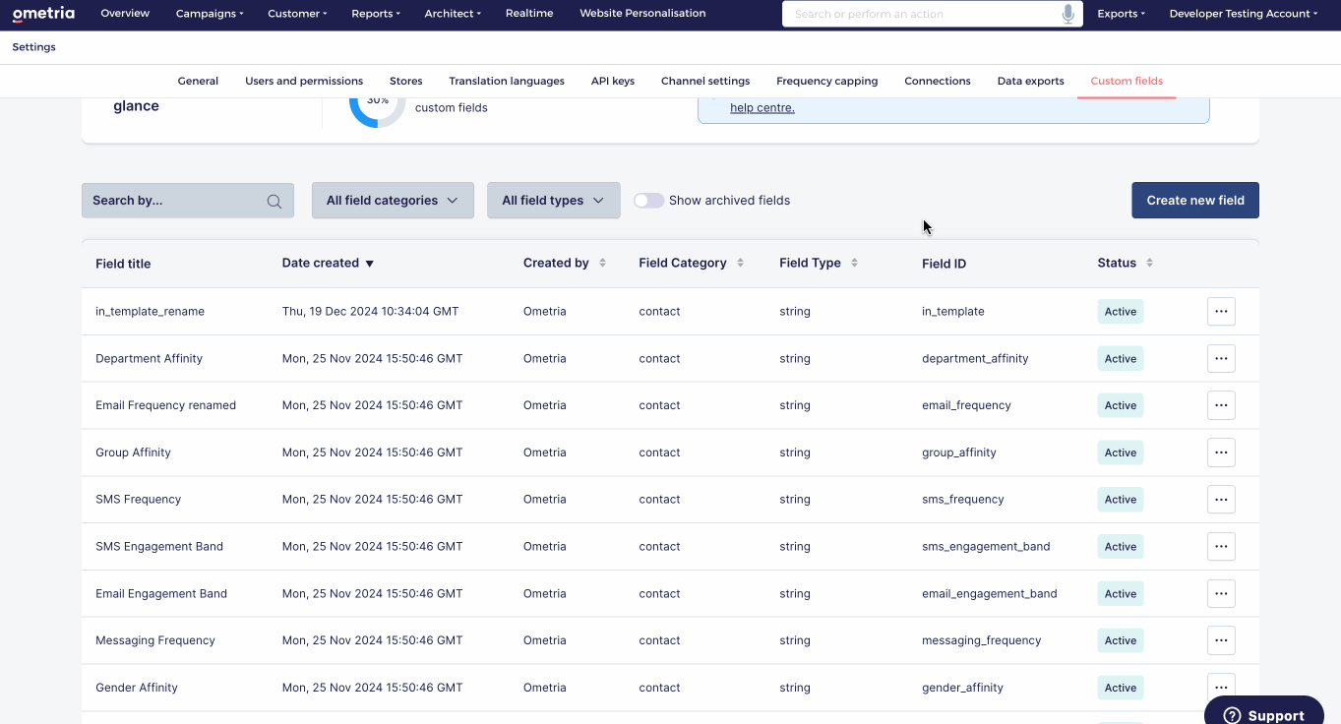Open more options for Messaging Frequency row

[x=1221, y=640]
